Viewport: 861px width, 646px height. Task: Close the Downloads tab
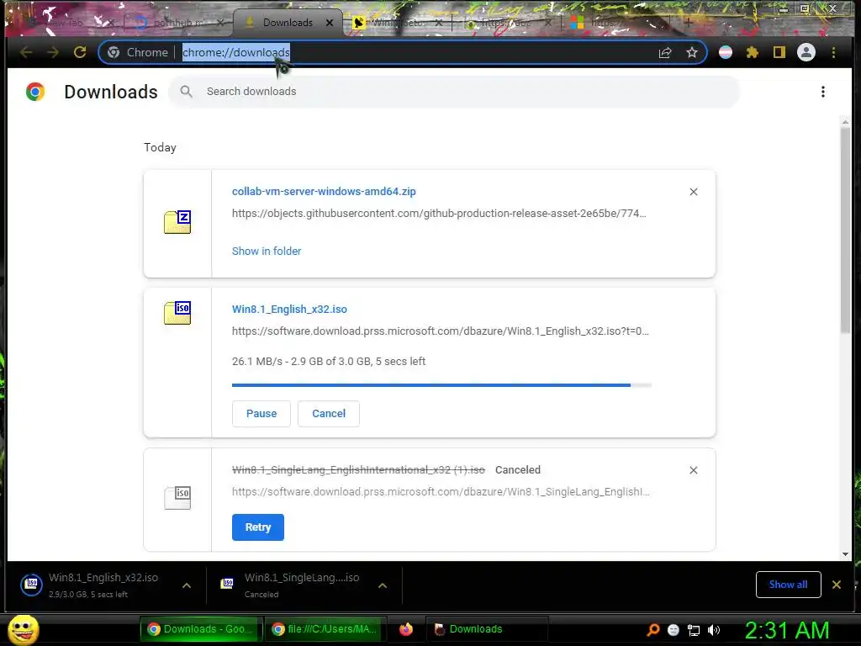pos(330,23)
